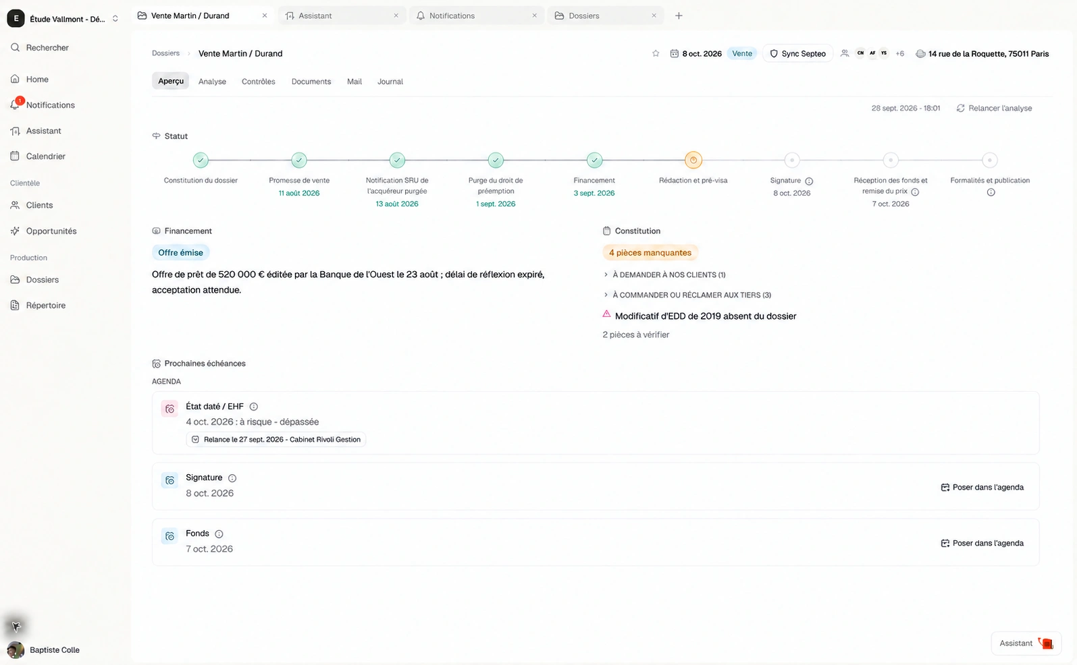The image size is (1077, 665).
Task: Click Poser dans l'agenda for Fonds
Action: coord(982,544)
